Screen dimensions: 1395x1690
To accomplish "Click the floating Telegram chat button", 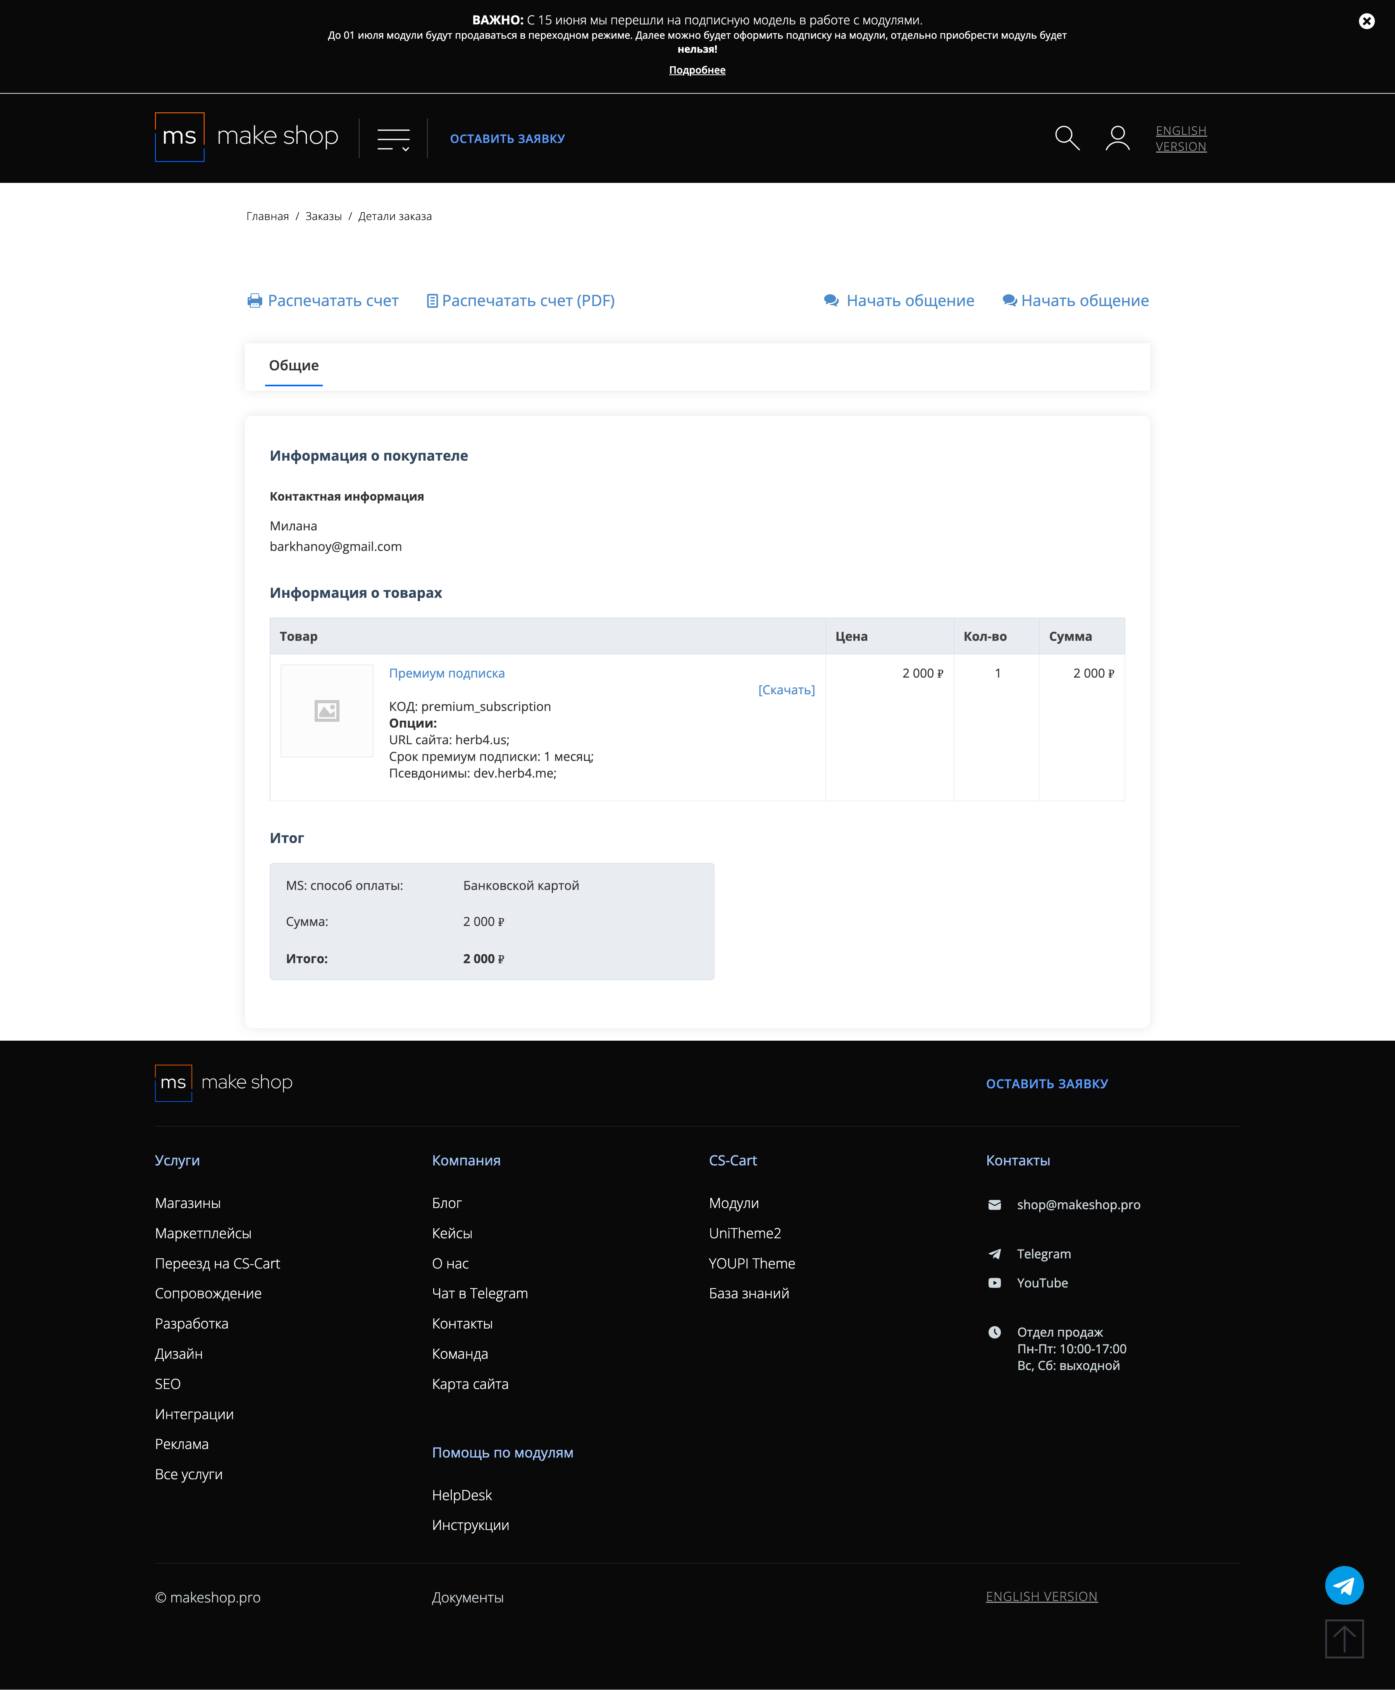I will click(1343, 1585).
